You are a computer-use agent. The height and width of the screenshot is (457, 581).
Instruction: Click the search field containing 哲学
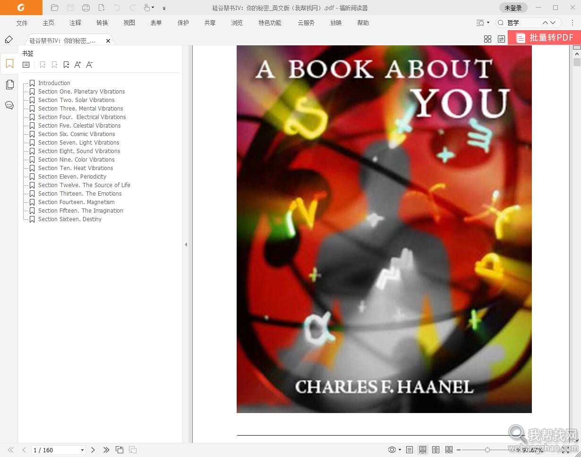click(x=523, y=23)
